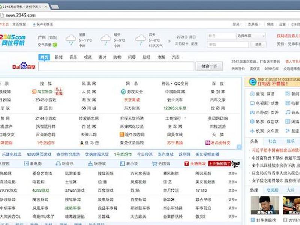Screen dimensions: 300x225
Task: Open the 京东商城 link
Action: coord(132,100)
